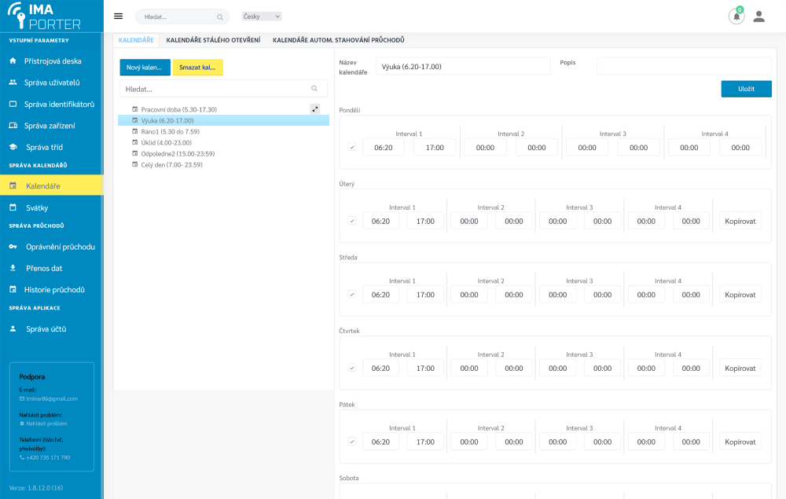Switch to the Kalendáře tab
The height and width of the screenshot is (499, 786).
click(136, 40)
